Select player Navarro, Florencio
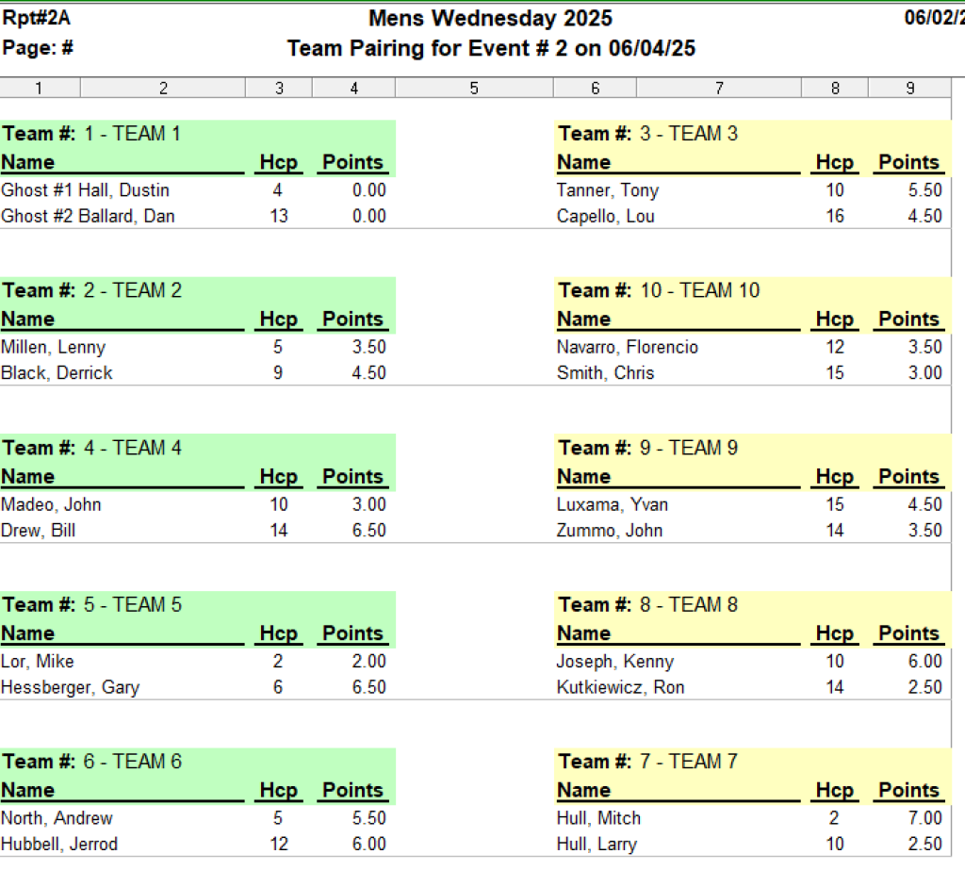The width and height of the screenshot is (965, 870). (x=627, y=347)
